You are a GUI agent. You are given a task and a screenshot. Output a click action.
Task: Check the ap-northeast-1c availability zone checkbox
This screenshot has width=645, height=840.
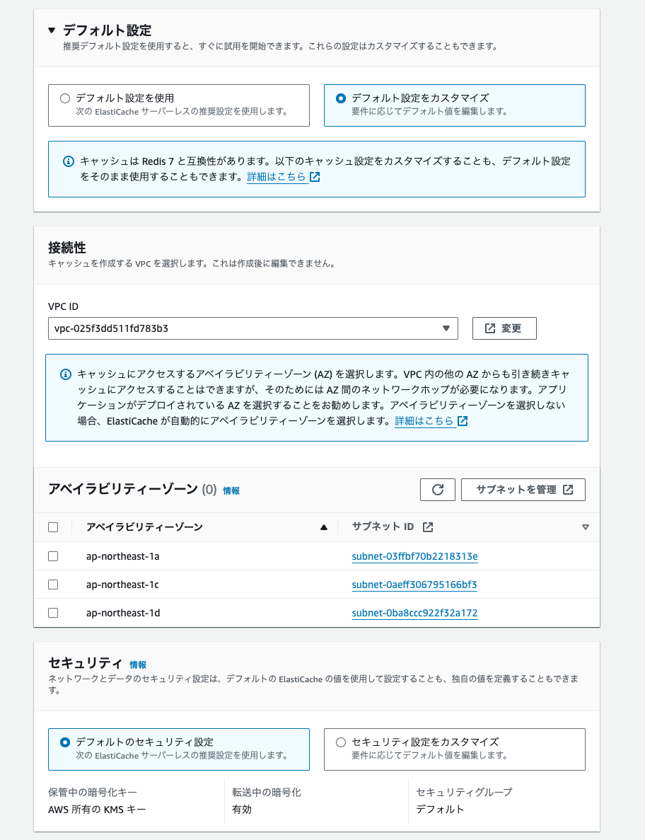[53, 585]
